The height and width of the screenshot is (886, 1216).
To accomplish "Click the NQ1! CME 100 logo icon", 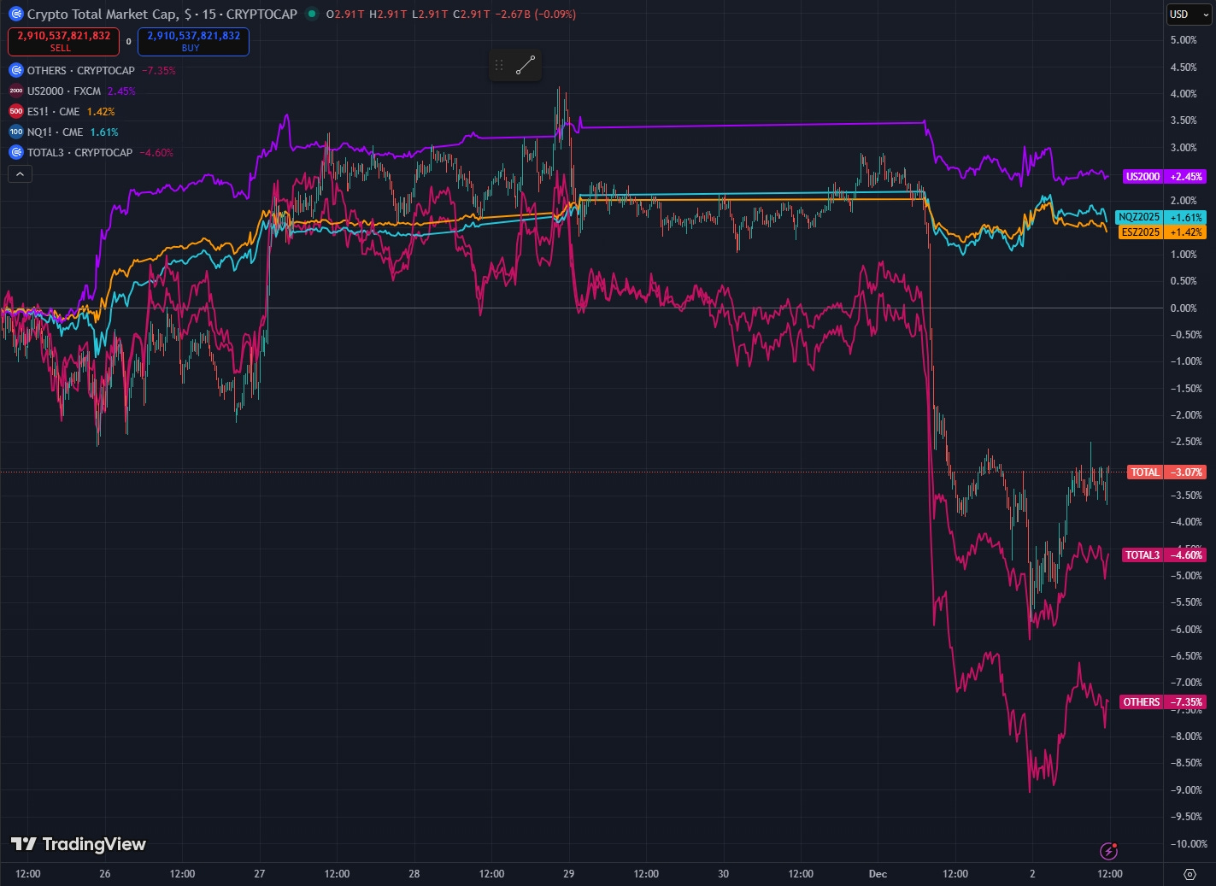I will coord(15,132).
